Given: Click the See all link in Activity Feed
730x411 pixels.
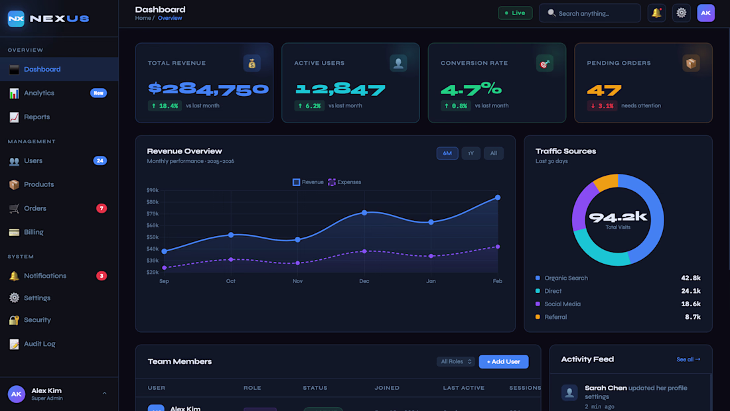Looking at the screenshot, I should (x=688, y=359).
